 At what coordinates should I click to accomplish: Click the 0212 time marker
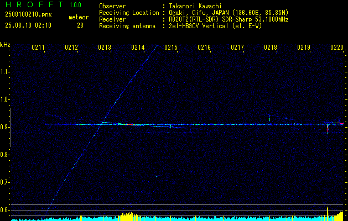(71, 47)
